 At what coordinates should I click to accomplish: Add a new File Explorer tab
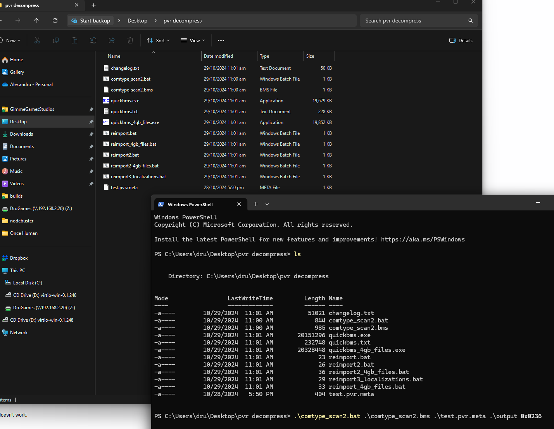93,5
